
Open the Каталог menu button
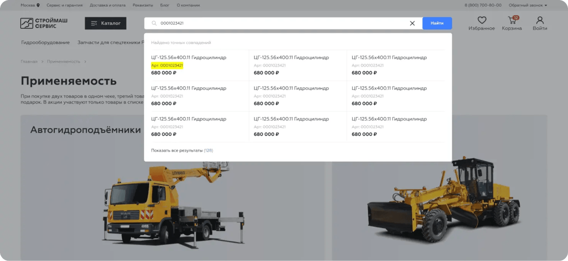point(106,23)
